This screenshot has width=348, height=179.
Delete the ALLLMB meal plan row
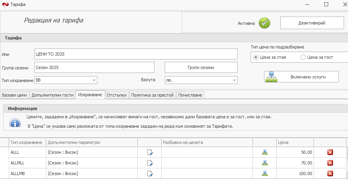click(330, 173)
